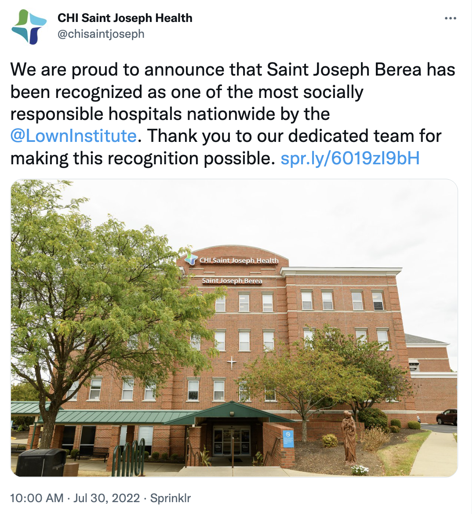Click the CHI logo on the building sign

point(191,258)
